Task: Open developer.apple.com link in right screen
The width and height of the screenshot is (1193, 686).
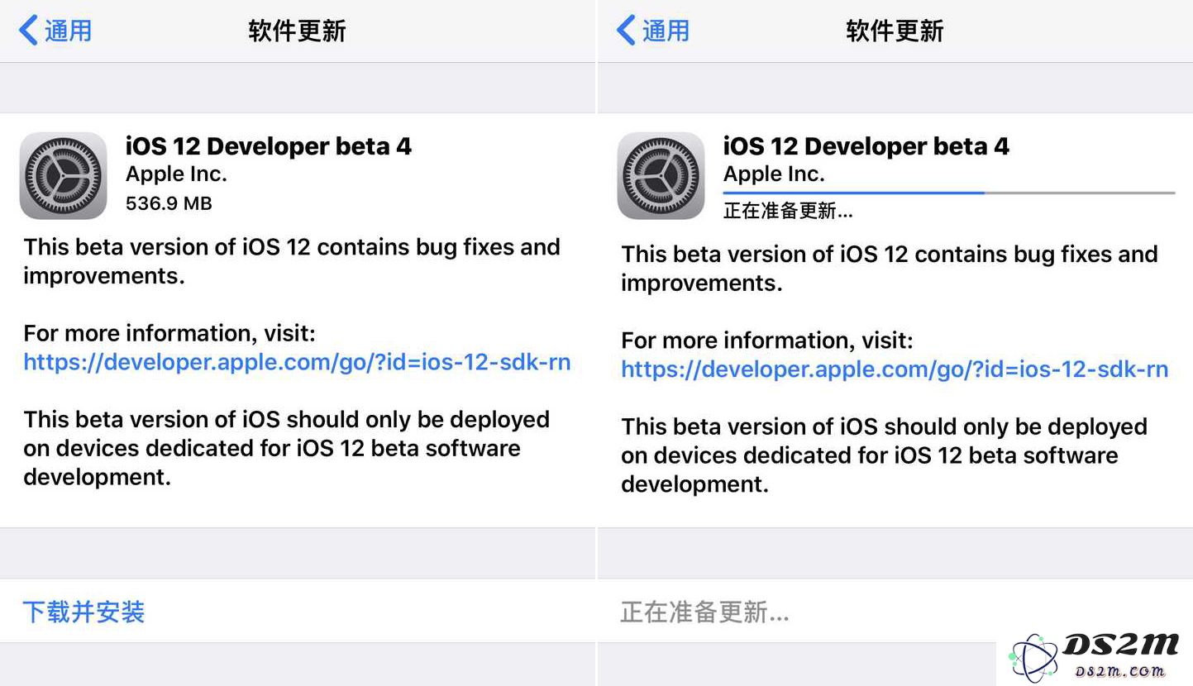Action: [x=895, y=369]
